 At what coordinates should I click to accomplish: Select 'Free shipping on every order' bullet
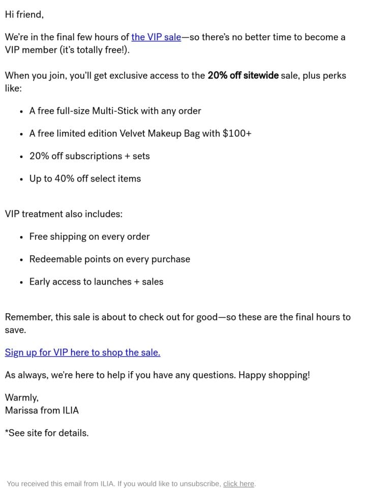[89, 237]
